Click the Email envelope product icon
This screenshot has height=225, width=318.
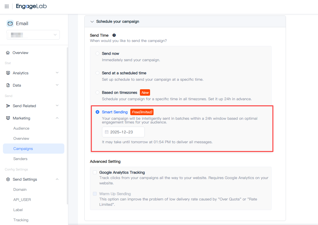10,24
